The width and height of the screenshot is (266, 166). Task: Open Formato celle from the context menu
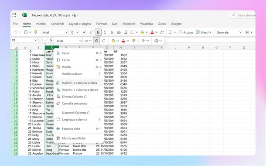(79, 128)
